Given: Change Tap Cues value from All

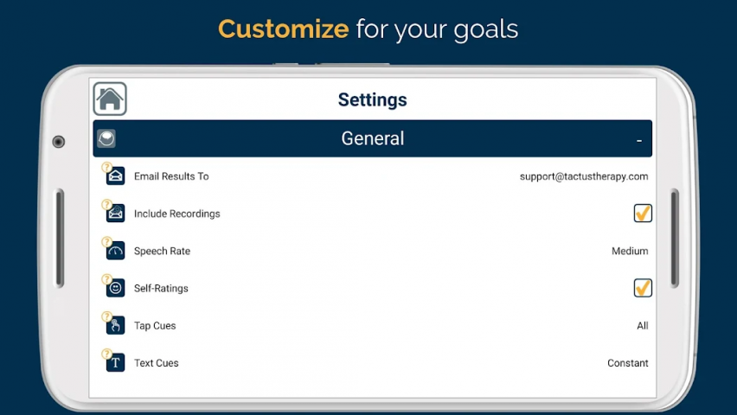Looking at the screenshot, I should point(642,326).
